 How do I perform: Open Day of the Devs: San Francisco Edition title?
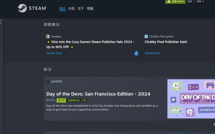coord(98,94)
